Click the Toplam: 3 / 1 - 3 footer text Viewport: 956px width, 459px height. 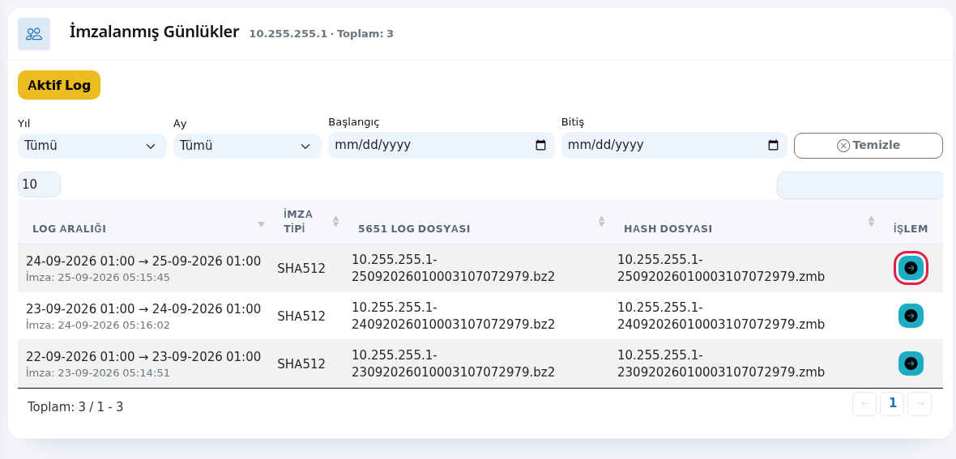click(x=75, y=406)
